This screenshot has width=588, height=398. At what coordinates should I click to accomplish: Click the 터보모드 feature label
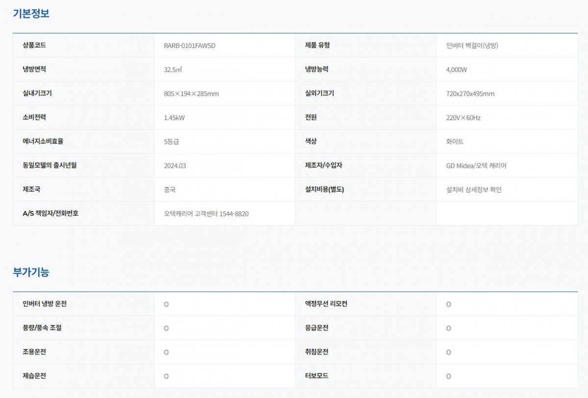(317, 376)
